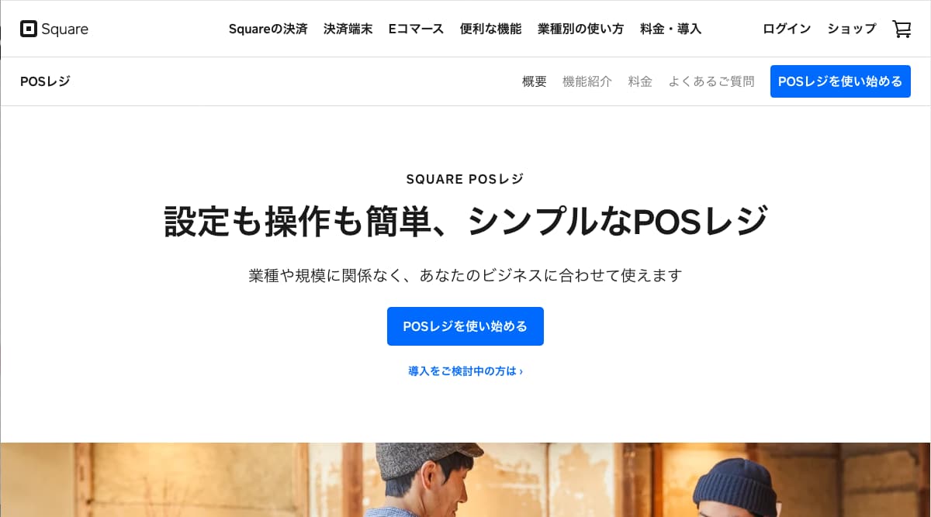This screenshot has height=517, width=931.
Task: Open the 決済端末 menu
Action: 348,29
